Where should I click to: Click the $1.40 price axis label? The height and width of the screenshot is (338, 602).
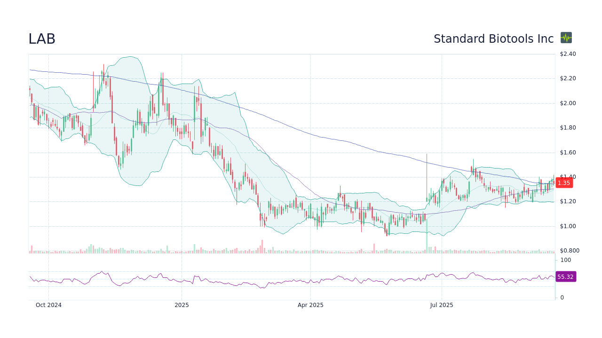568,177
